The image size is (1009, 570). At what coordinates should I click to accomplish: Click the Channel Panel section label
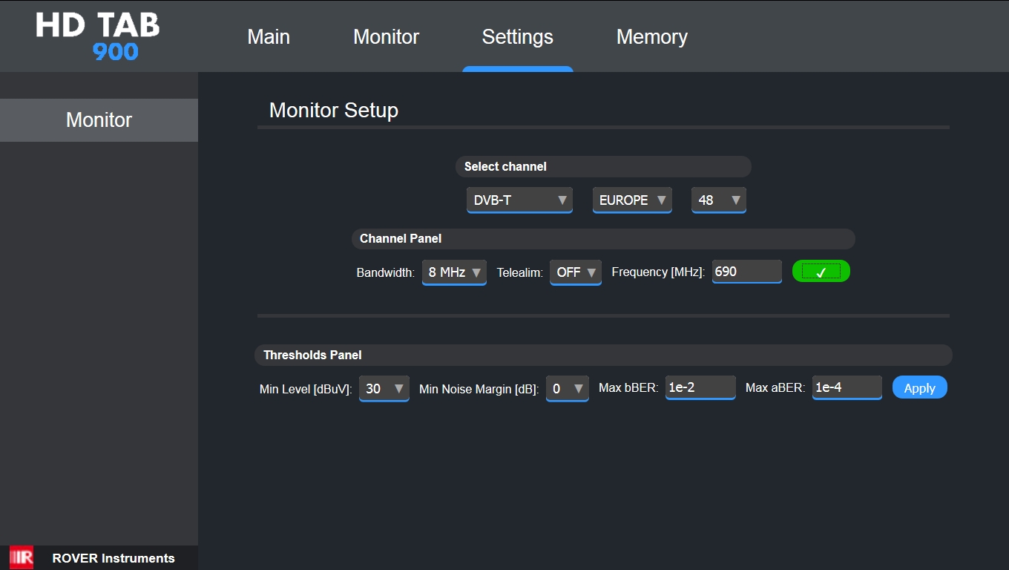401,239
